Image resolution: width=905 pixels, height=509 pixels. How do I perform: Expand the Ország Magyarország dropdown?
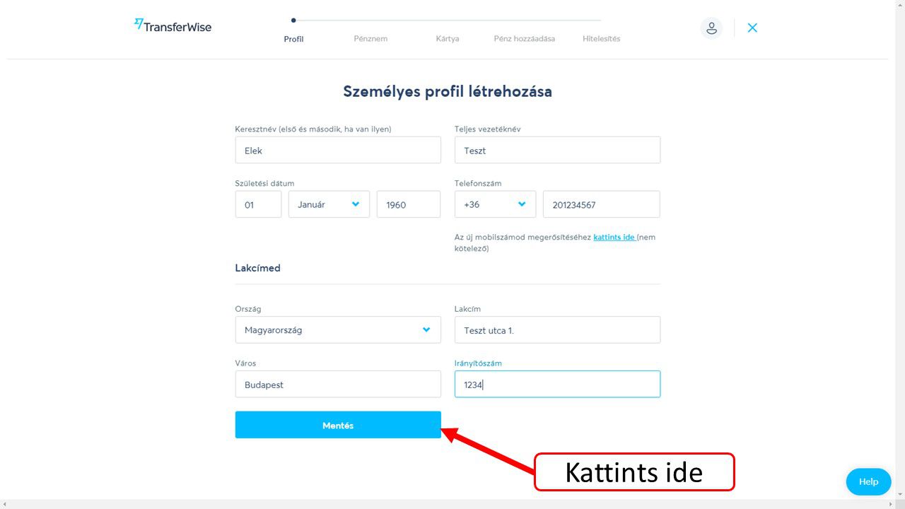(x=338, y=330)
